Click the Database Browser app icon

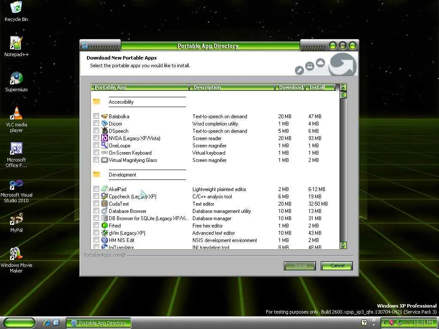coord(105,211)
